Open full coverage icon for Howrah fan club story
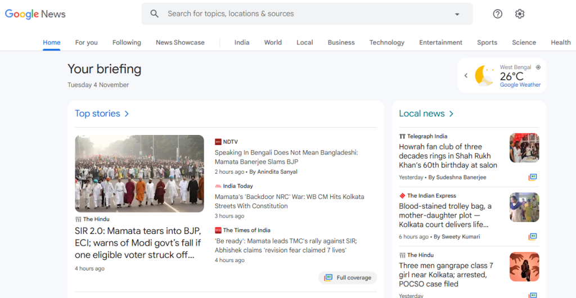This screenshot has height=298, width=576. pyautogui.click(x=533, y=177)
